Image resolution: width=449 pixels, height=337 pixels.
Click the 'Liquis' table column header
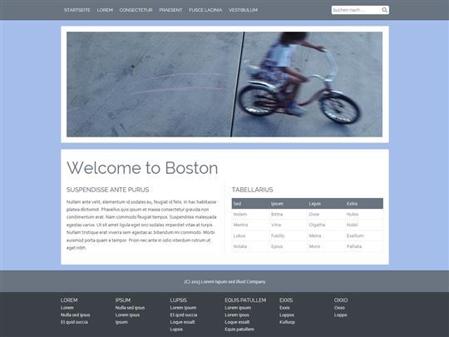click(x=314, y=204)
